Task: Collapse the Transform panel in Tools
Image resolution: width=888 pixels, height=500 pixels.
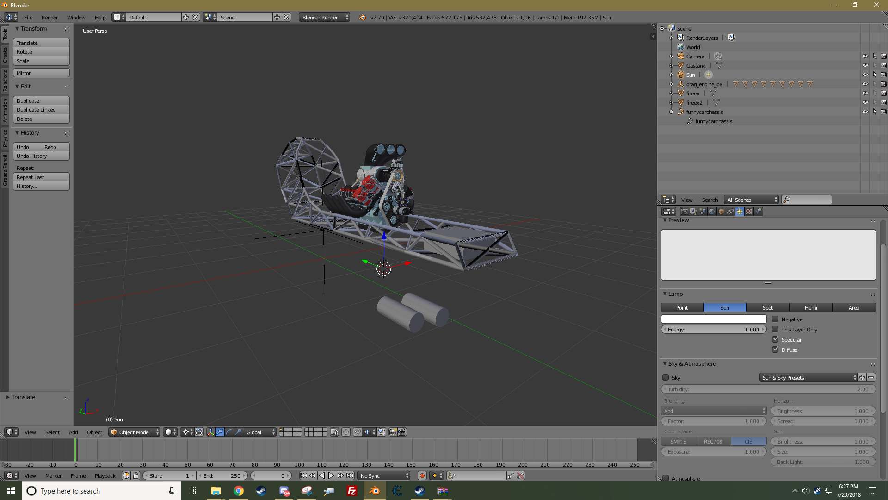Action: (17, 28)
